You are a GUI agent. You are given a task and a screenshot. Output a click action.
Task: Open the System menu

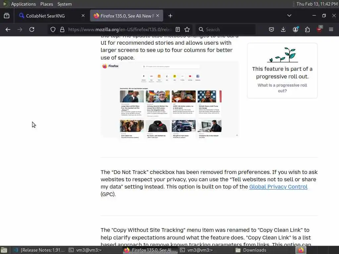pyautogui.click(x=65, y=4)
